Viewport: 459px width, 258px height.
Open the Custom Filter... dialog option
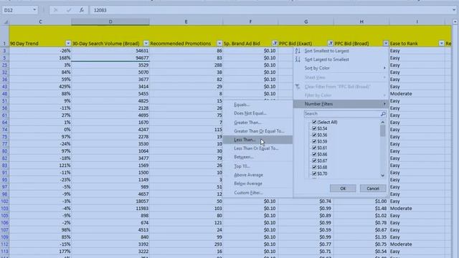pos(257,193)
